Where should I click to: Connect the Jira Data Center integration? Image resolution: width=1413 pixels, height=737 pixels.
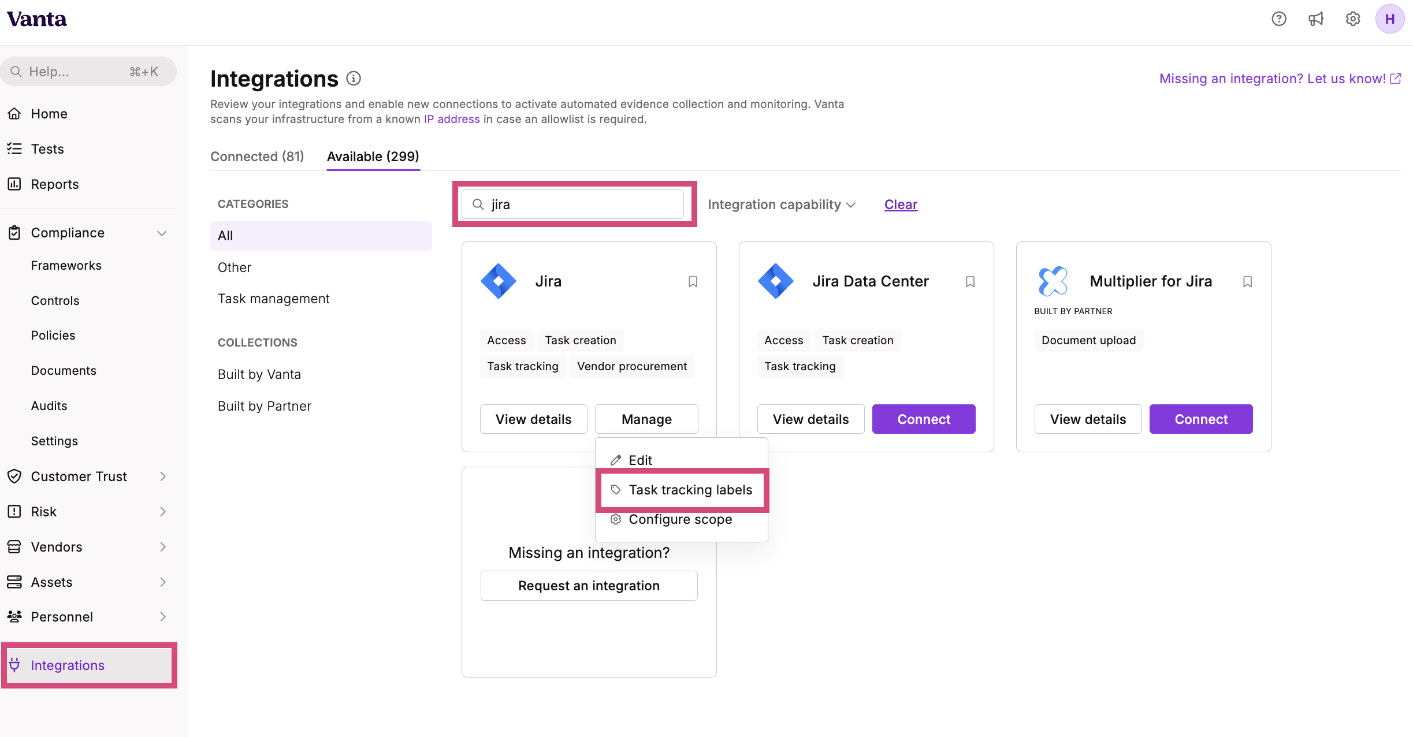924,419
